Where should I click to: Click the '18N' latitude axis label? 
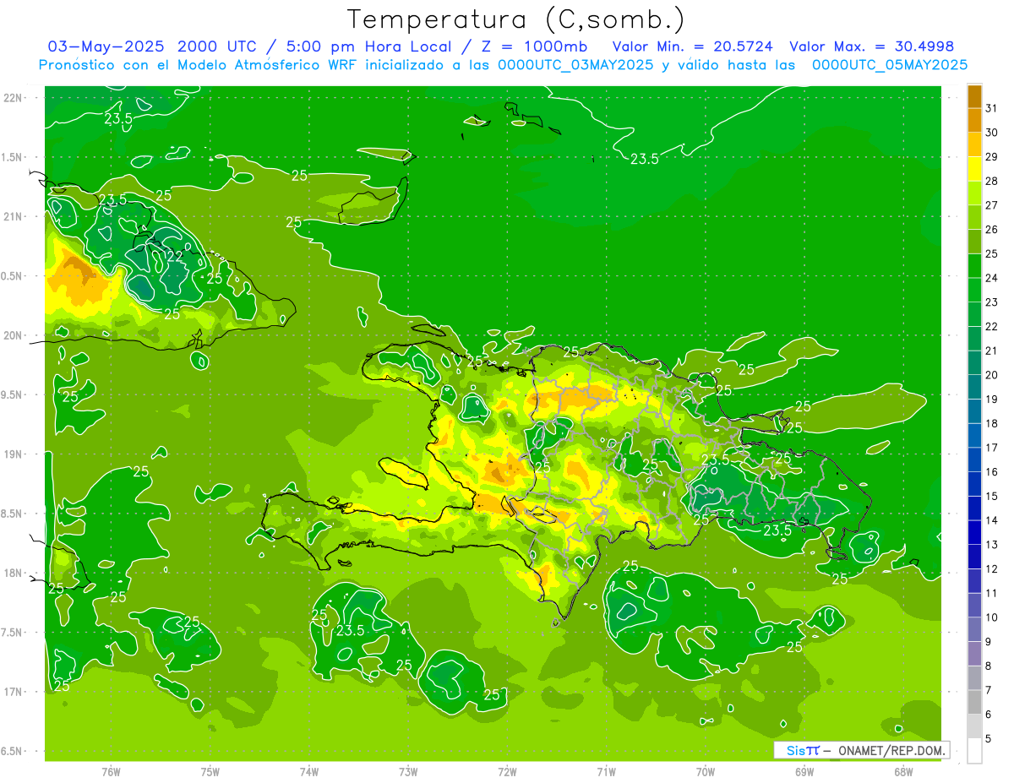pos(13,573)
